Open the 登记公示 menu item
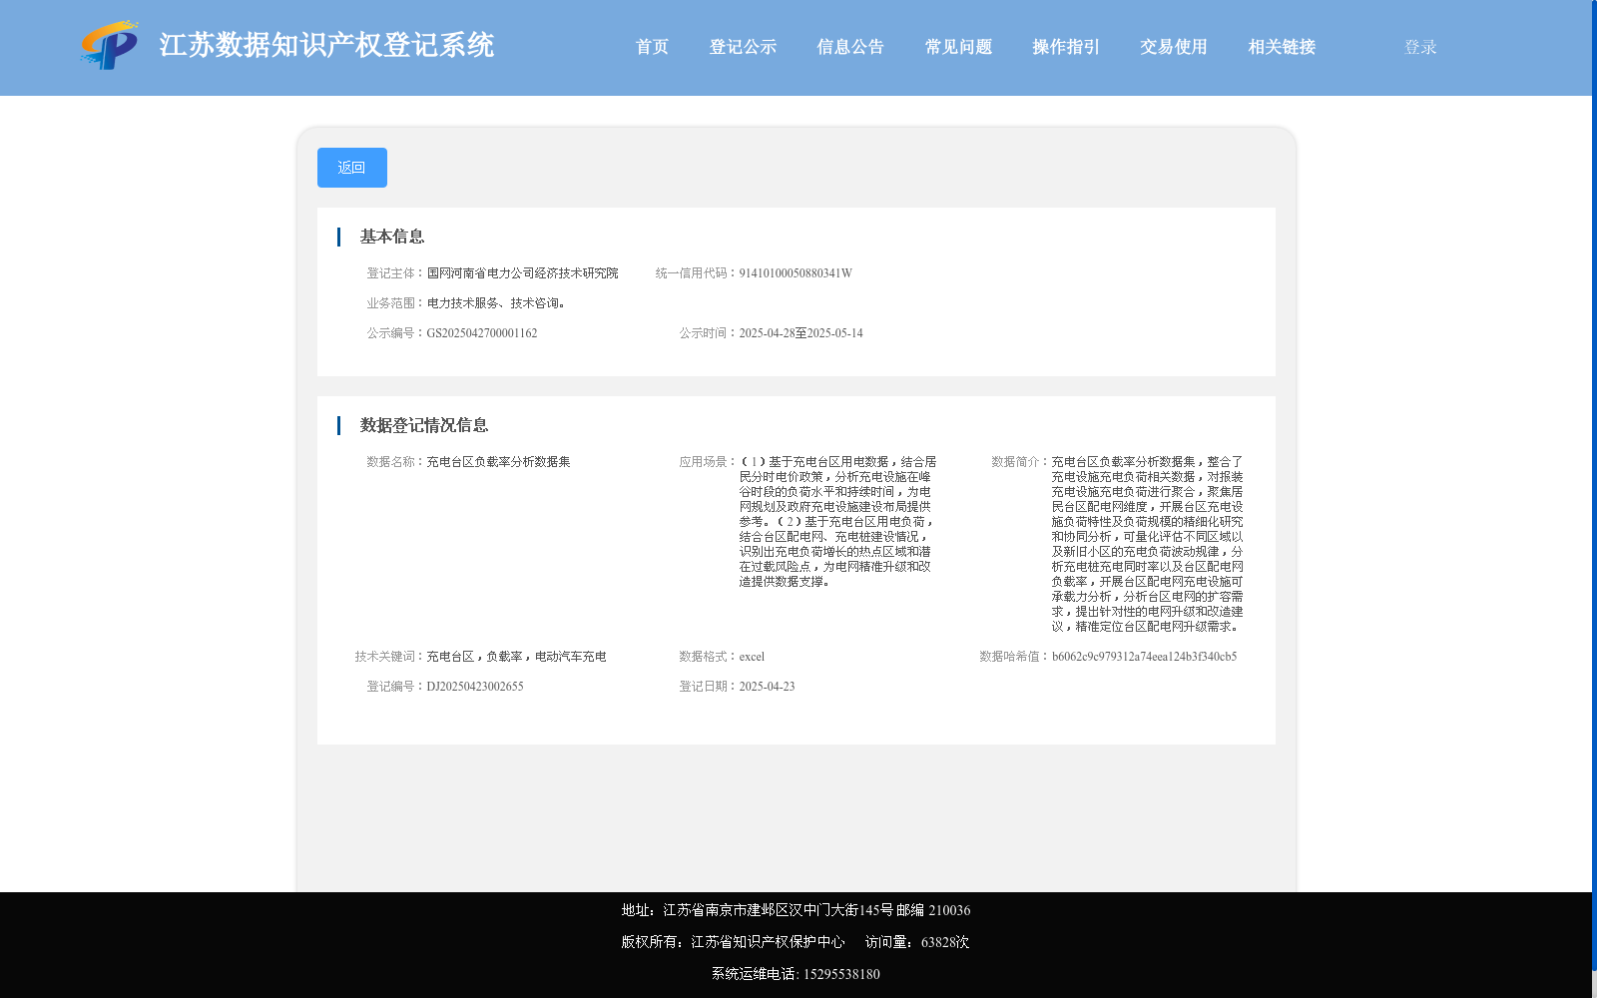The image size is (1597, 998). [743, 47]
